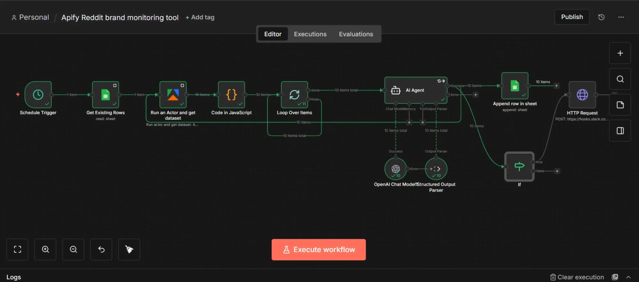Add node after Append row in sheet
This screenshot has width=639, height=282.
[x=556, y=86]
